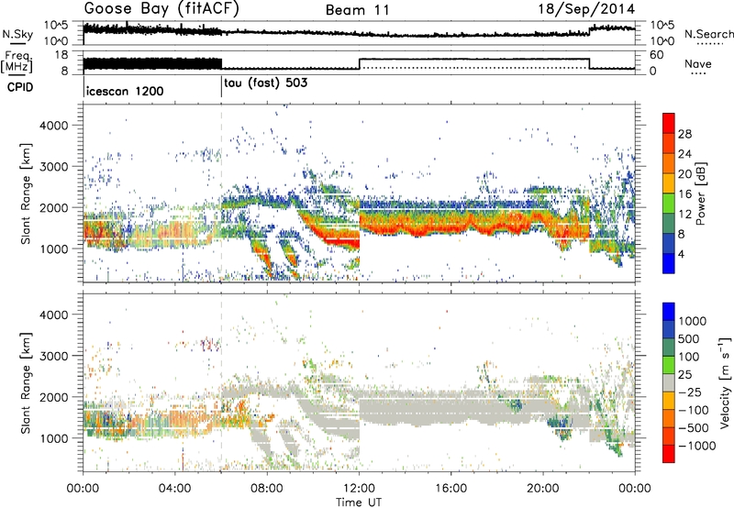
Task: Pick the gray segment of the Velocity colorbar
Action: pos(669,383)
